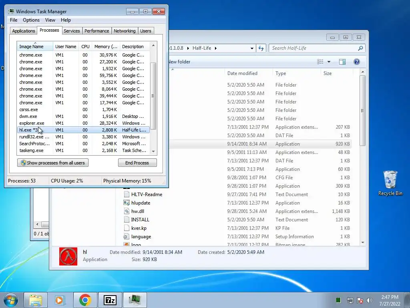Screen dimensions: 410x308
Task: Select chrome.exe row using 59,756 K
Action: coord(83,75)
